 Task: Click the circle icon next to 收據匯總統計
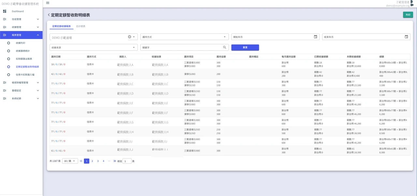click(8, 51)
